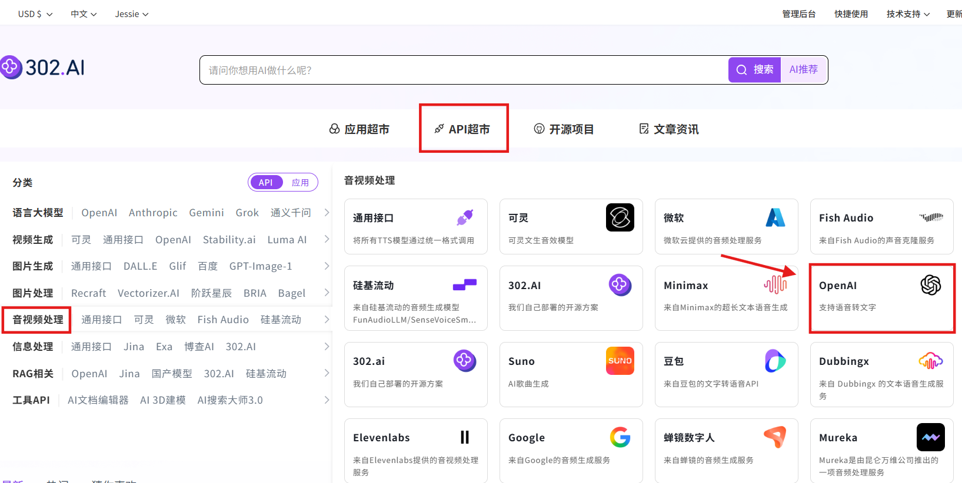Click the Suno orange logo icon
This screenshot has height=483, width=962.
[x=620, y=361]
